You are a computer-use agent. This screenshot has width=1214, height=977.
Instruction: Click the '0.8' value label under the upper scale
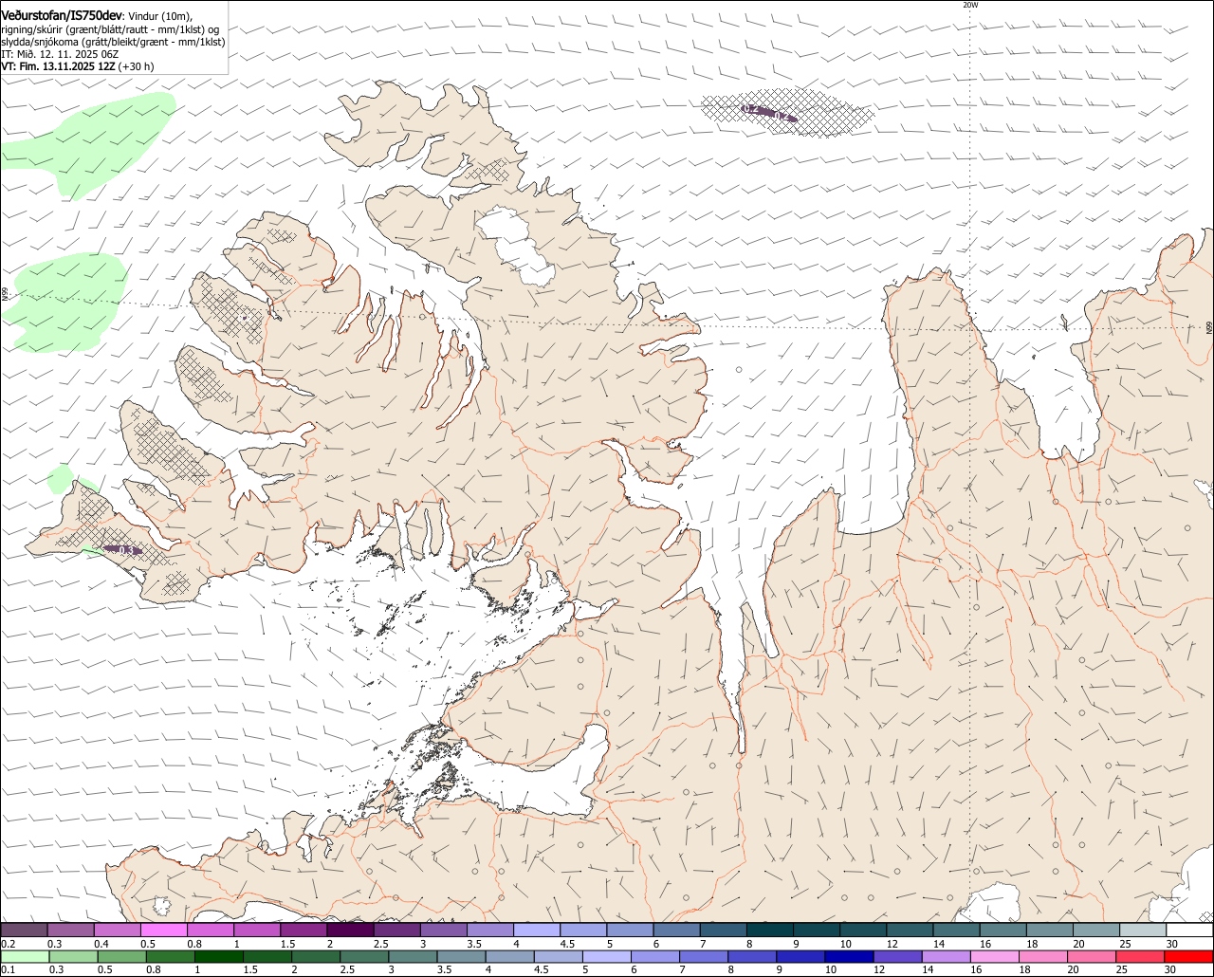pos(194,944)
